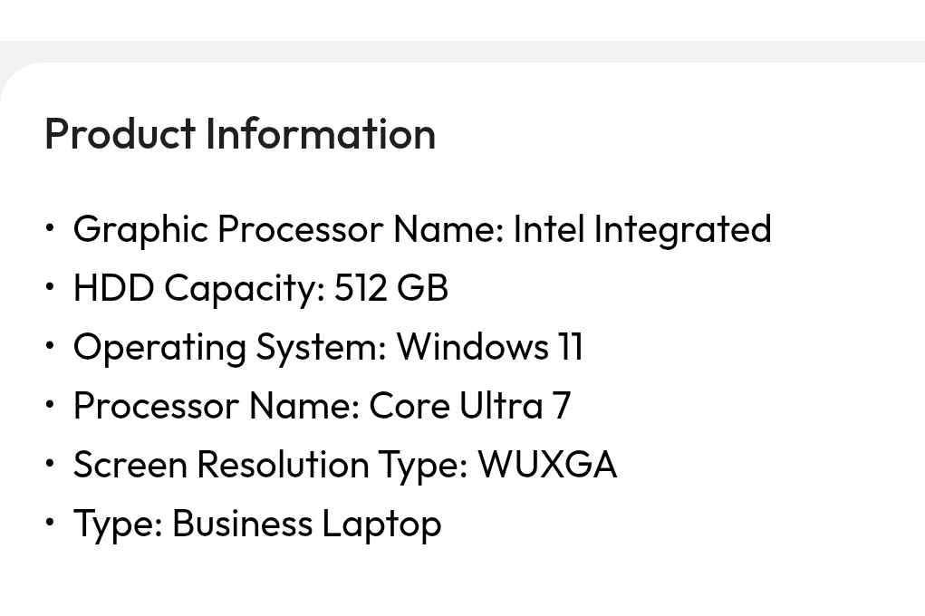
Task: Click the 512 GB value
Action: 391,288
